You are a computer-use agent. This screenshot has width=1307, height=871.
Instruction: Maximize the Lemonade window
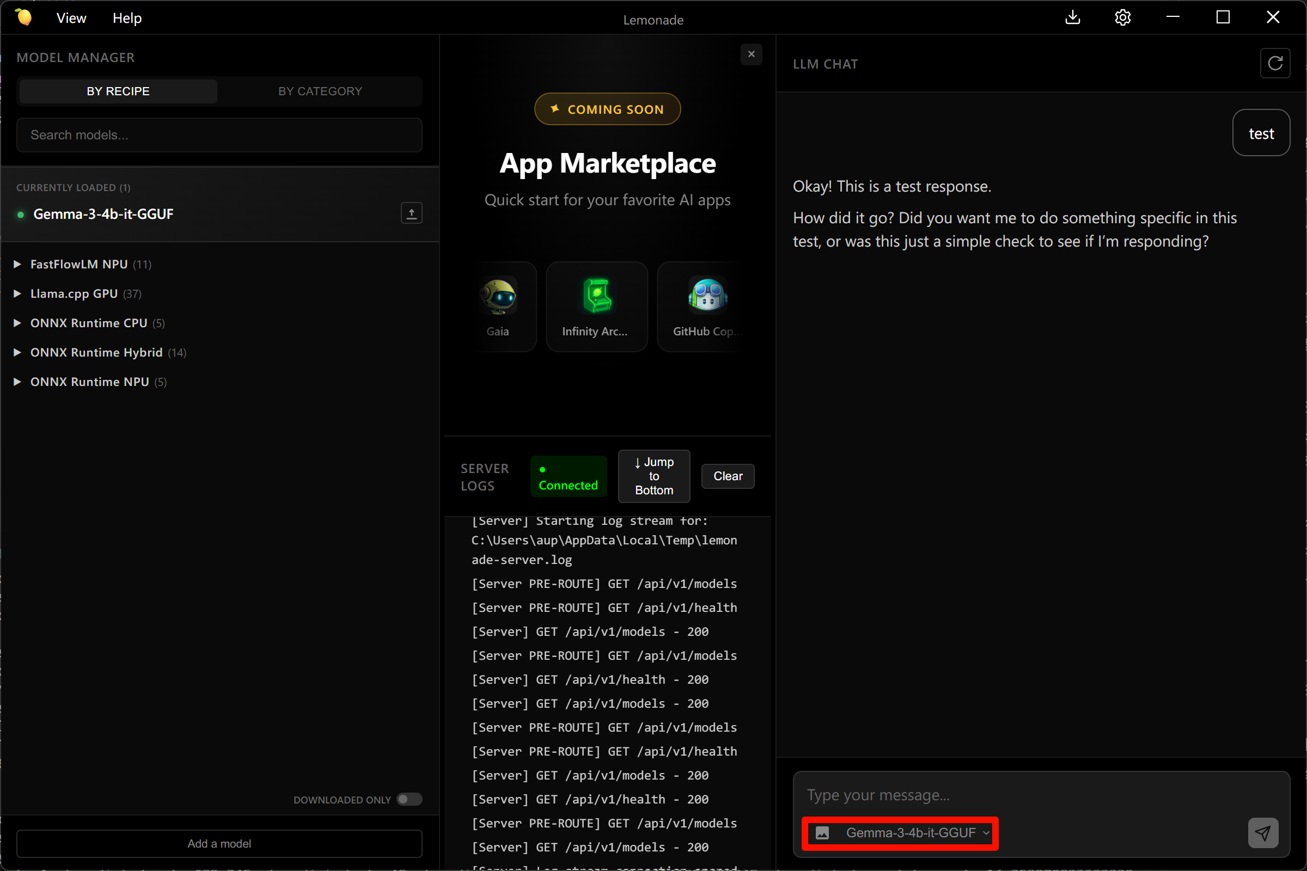[x=1223, y=18]
